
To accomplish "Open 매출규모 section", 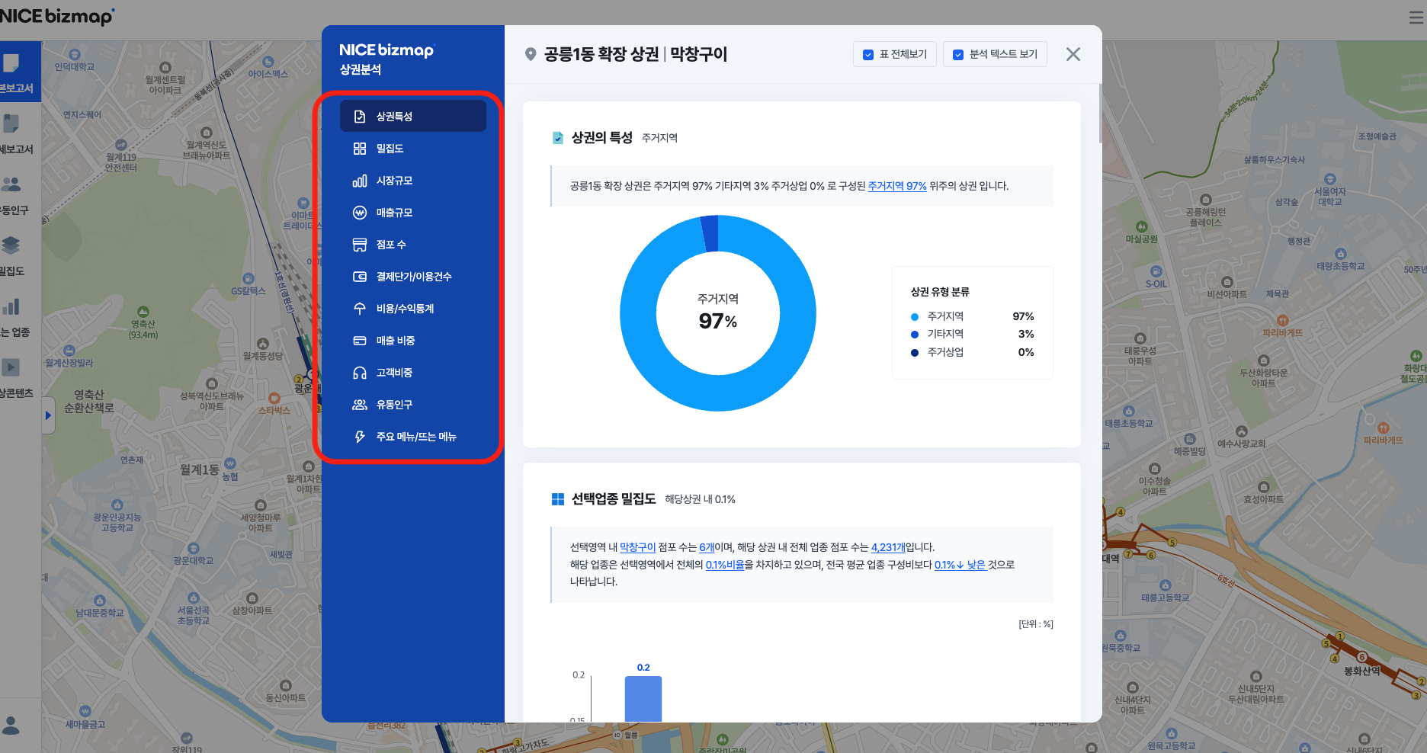I will pos(412,213).
